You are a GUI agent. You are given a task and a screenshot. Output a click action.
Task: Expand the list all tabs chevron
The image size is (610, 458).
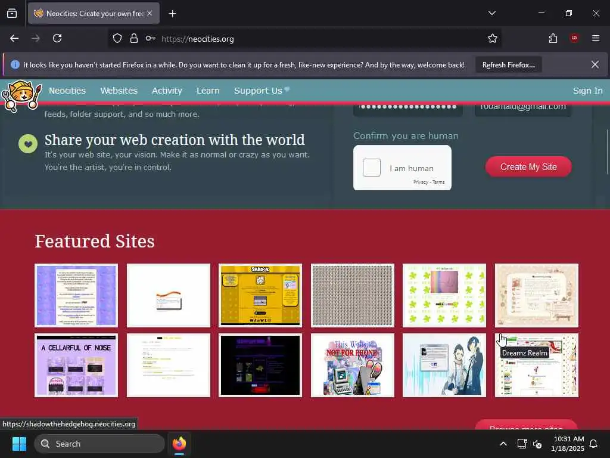click(491, 13)
